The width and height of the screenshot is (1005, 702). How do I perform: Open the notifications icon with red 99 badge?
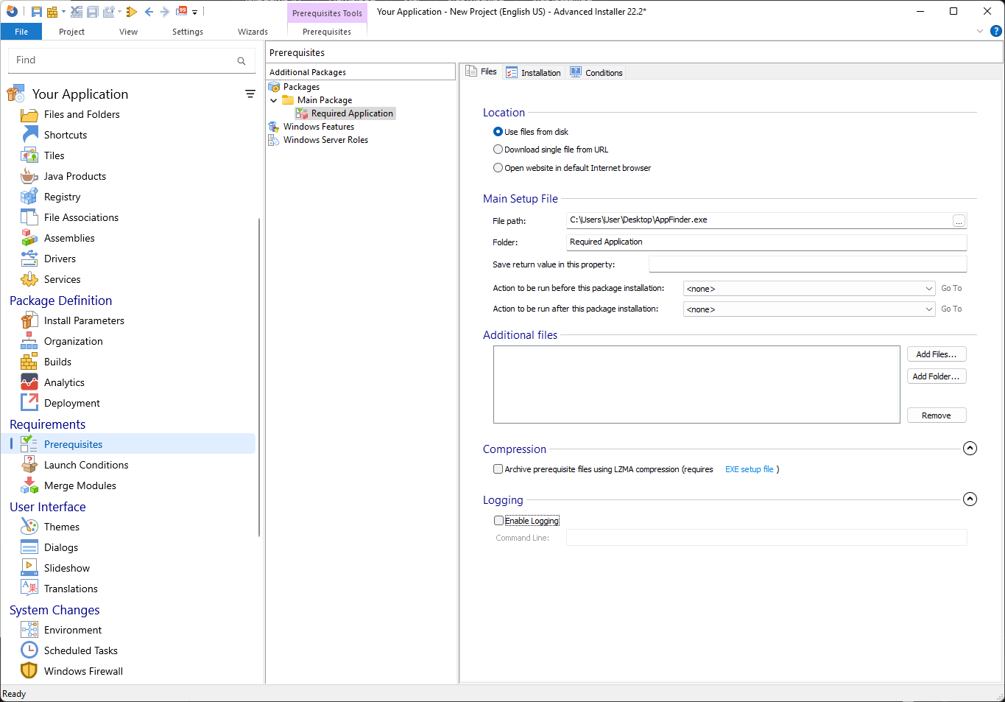(x=181, y=11)
